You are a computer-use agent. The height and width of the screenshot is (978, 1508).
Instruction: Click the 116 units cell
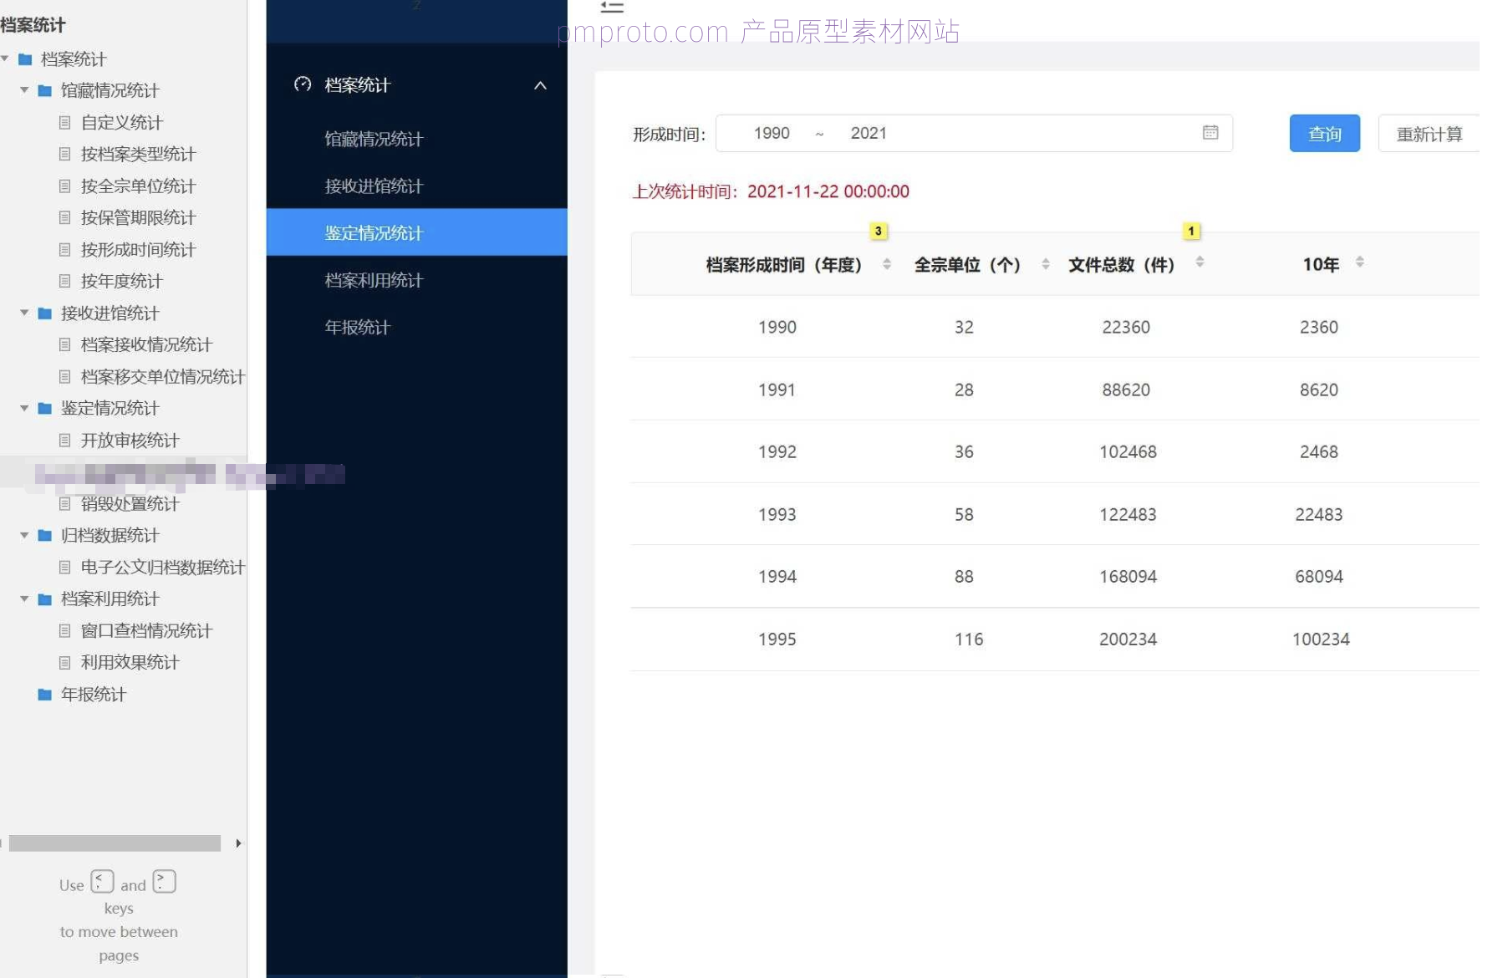[969, 639]
